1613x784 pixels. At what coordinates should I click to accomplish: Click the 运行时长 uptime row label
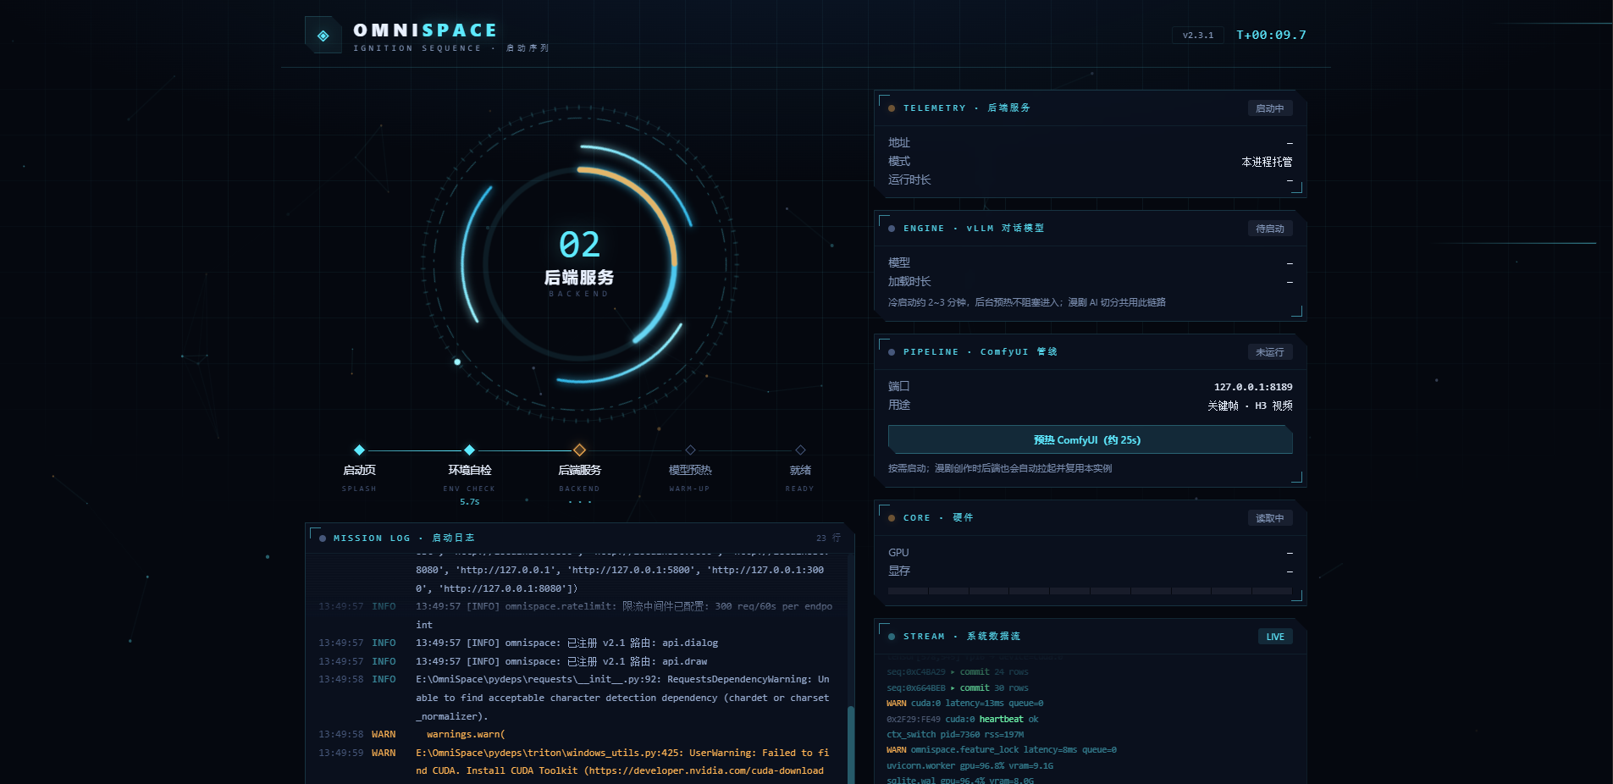pyautogui.click(x=909, y=180)
